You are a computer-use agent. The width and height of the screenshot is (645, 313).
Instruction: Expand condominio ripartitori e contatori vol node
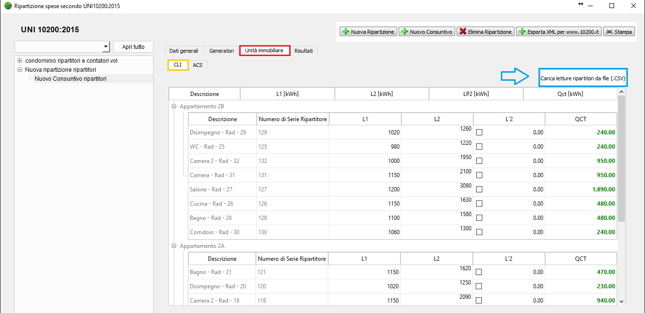(x=20, y=61)
